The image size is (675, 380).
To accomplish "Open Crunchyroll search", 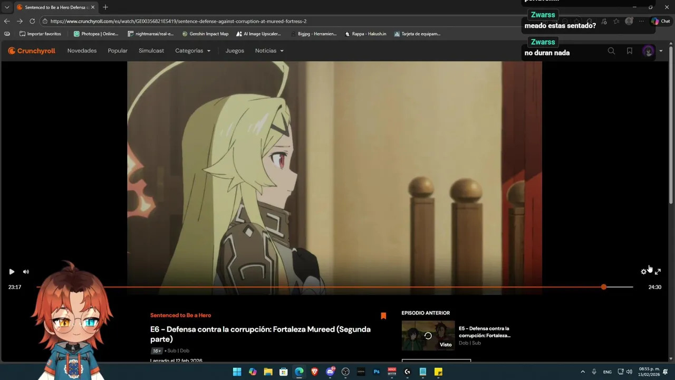I will click(x=611, y=51).
